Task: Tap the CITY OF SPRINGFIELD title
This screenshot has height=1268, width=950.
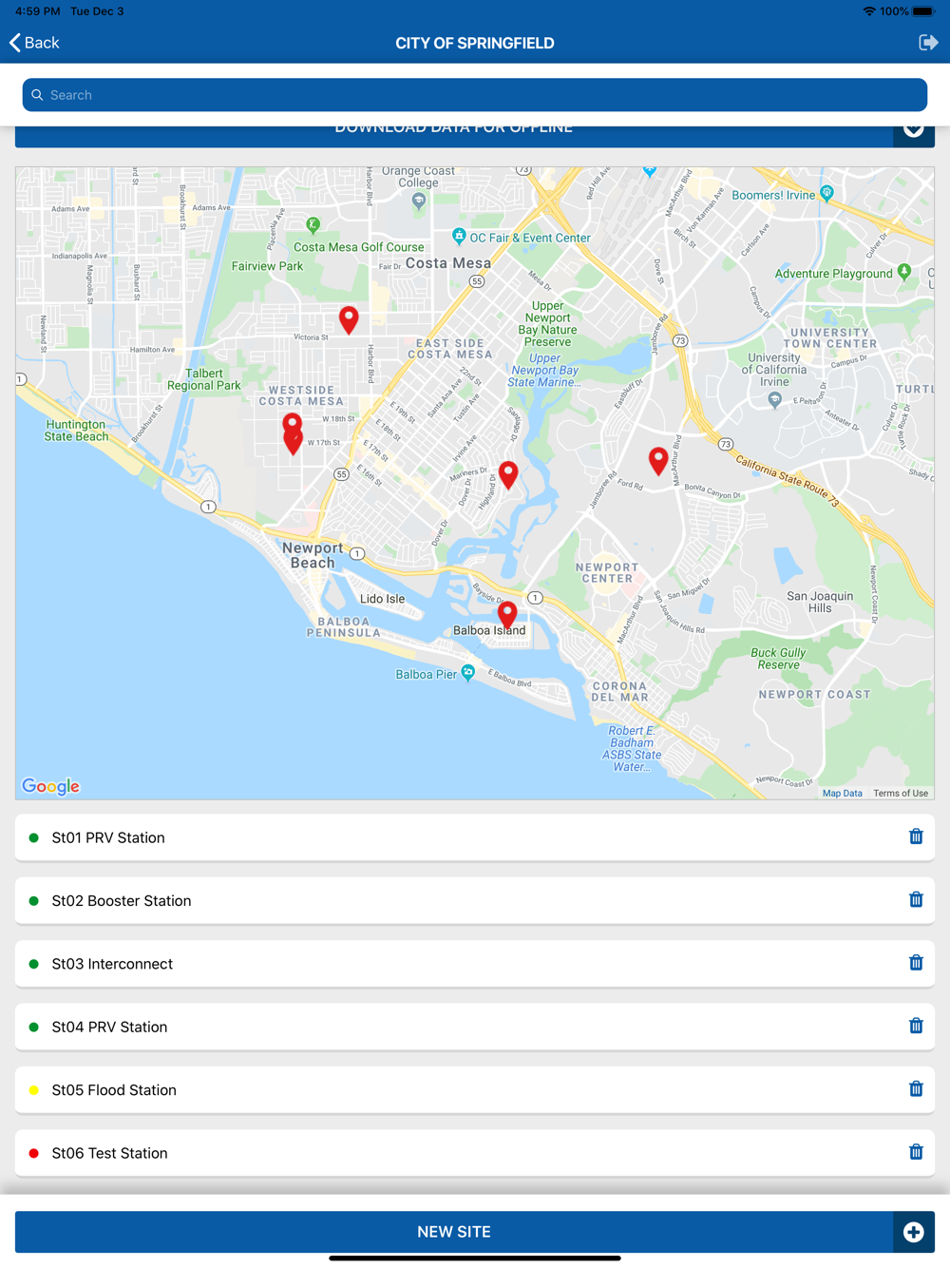Action: pos(475,43)
